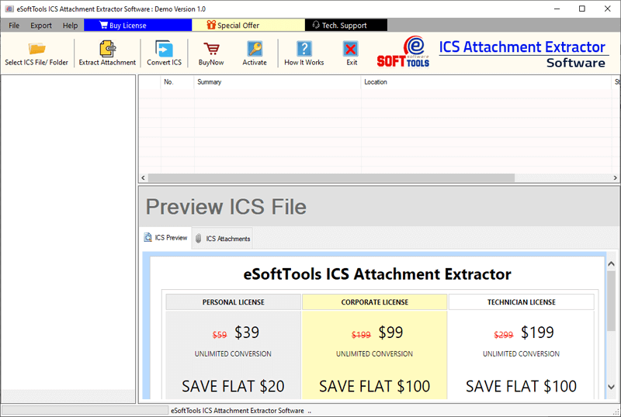
Task: Open the Help menu
Action: click(x=70, y=26)
